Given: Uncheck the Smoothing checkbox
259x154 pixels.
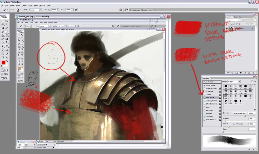Looking at the screenshot, I should [205, 116].
